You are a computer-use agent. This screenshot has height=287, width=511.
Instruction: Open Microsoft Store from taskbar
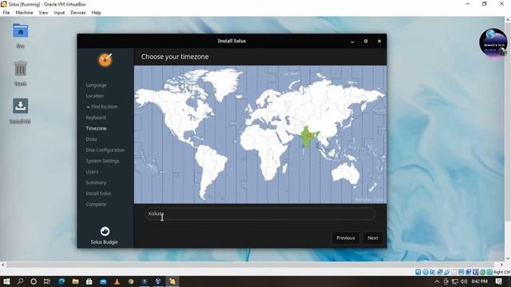pos(89,281)
